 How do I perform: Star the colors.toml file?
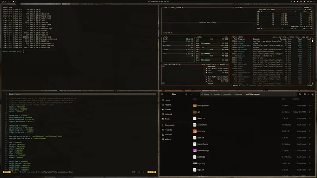tap(309, 125)
